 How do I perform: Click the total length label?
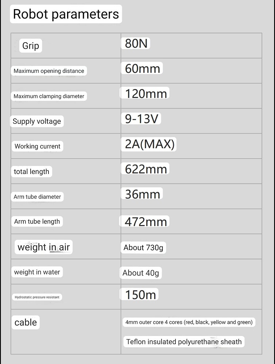31,171
